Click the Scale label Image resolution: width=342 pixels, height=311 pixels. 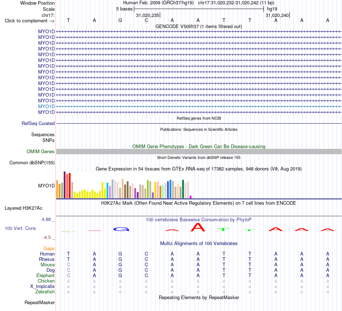point(49,9)
